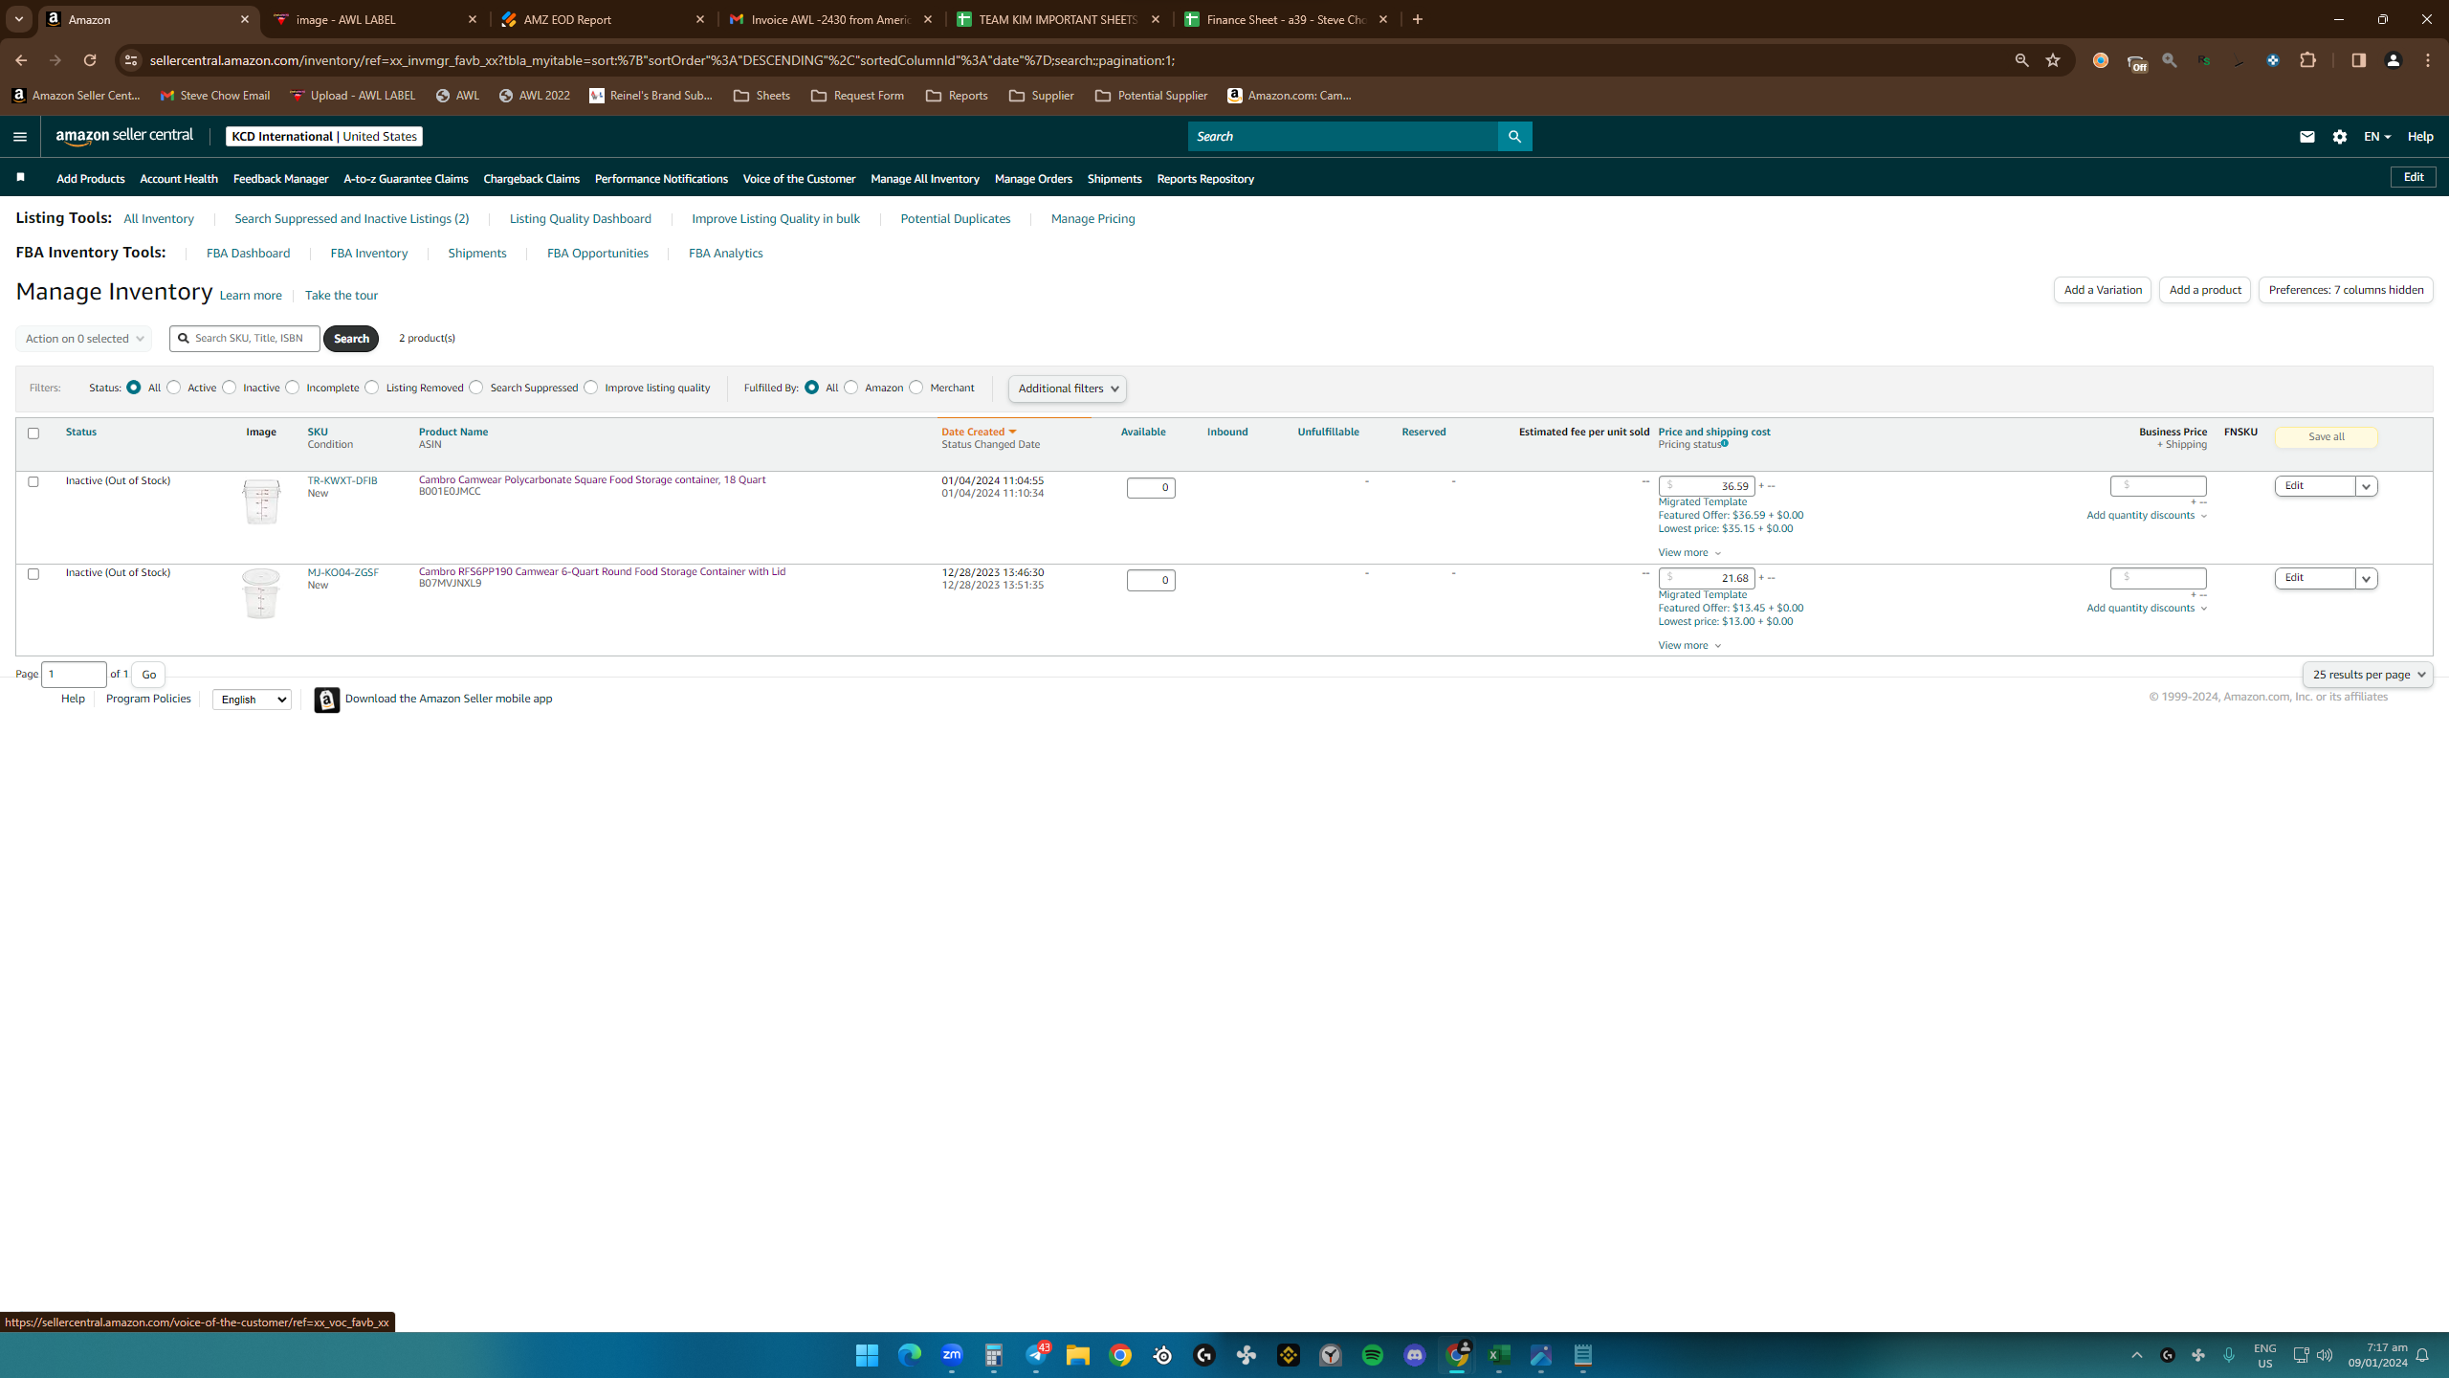The width and height of the screenshot is (2449, 1378).
Task: Open File Explorer from the taskbar
Action: [1078, 1355]
